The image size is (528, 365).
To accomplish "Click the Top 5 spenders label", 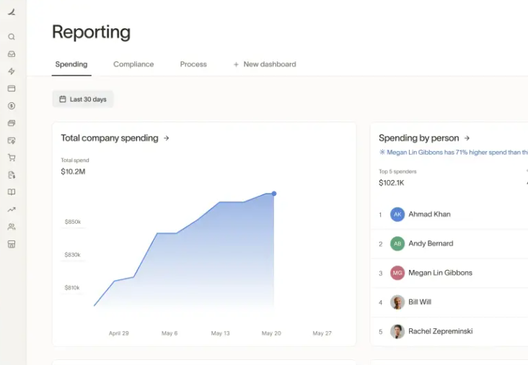I will point(397,171).
